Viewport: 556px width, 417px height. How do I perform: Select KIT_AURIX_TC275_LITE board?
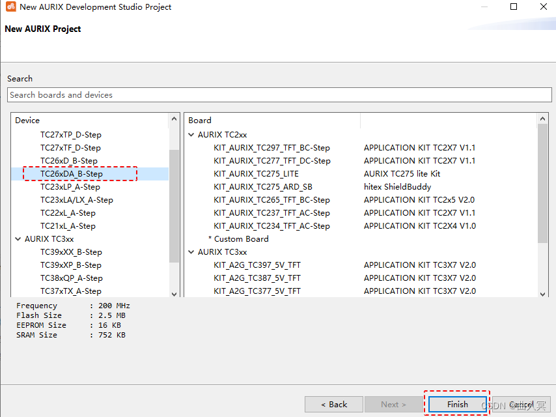click(256, 174)
